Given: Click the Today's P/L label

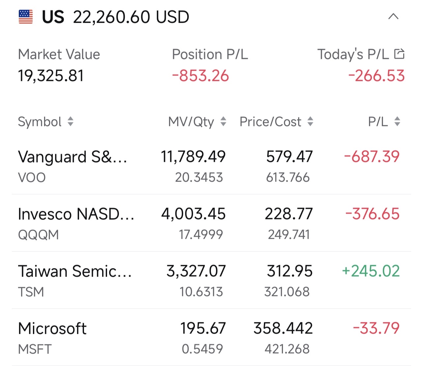Looking at the screenshot, I should 353,54.
